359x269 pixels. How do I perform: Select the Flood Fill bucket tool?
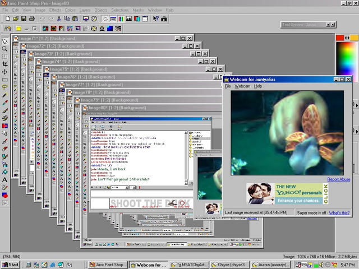click(4, 172)
